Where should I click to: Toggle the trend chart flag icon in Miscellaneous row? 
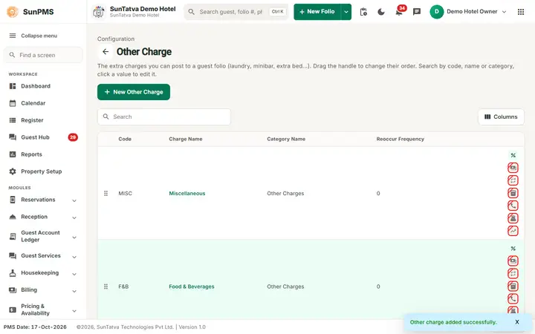tap(513, 231)
